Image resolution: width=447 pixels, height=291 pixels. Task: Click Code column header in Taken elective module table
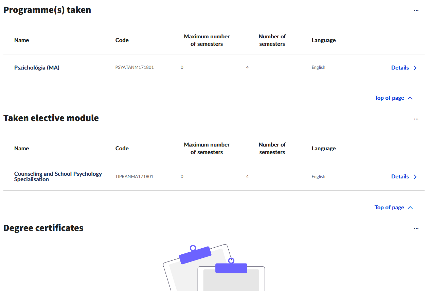[x=122, y=149]
